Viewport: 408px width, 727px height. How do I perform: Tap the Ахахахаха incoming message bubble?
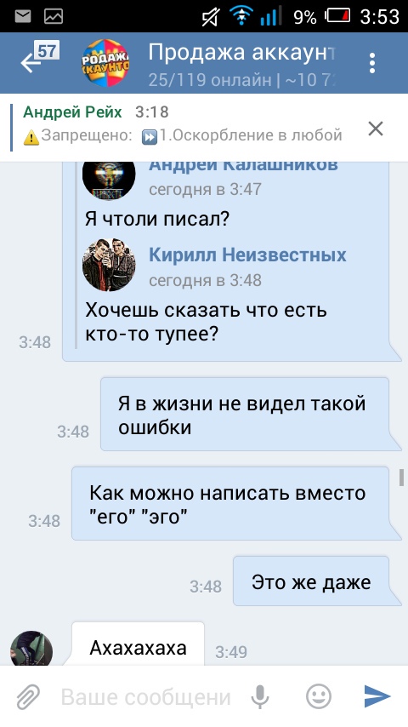pyautogui.click(x=138, y=644)
